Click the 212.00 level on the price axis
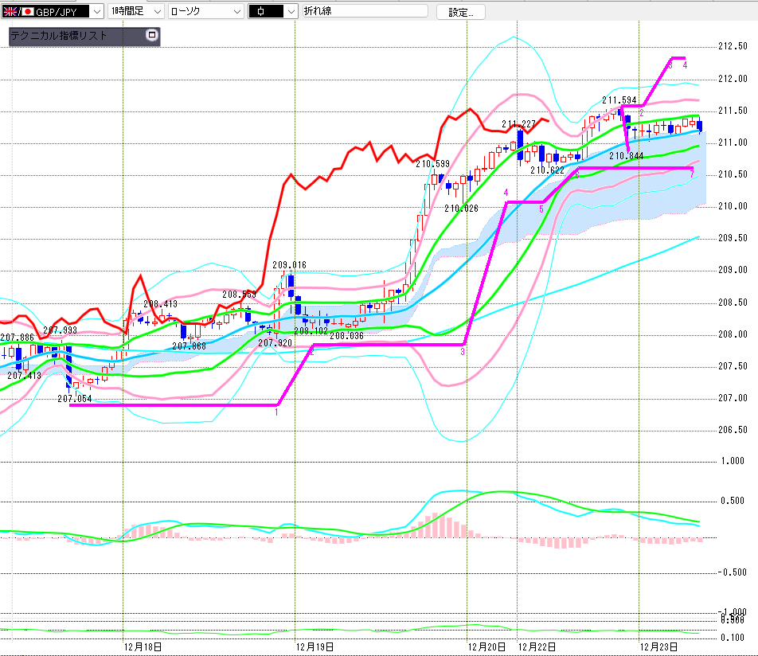 (x=731, y=79)
